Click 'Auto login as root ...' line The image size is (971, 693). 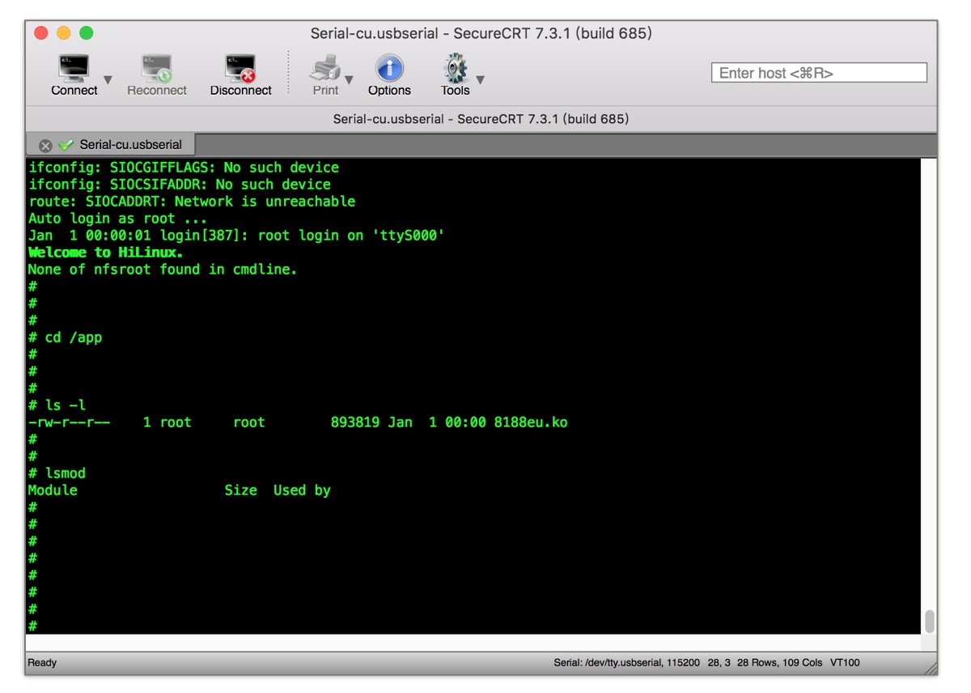point(117,219)
